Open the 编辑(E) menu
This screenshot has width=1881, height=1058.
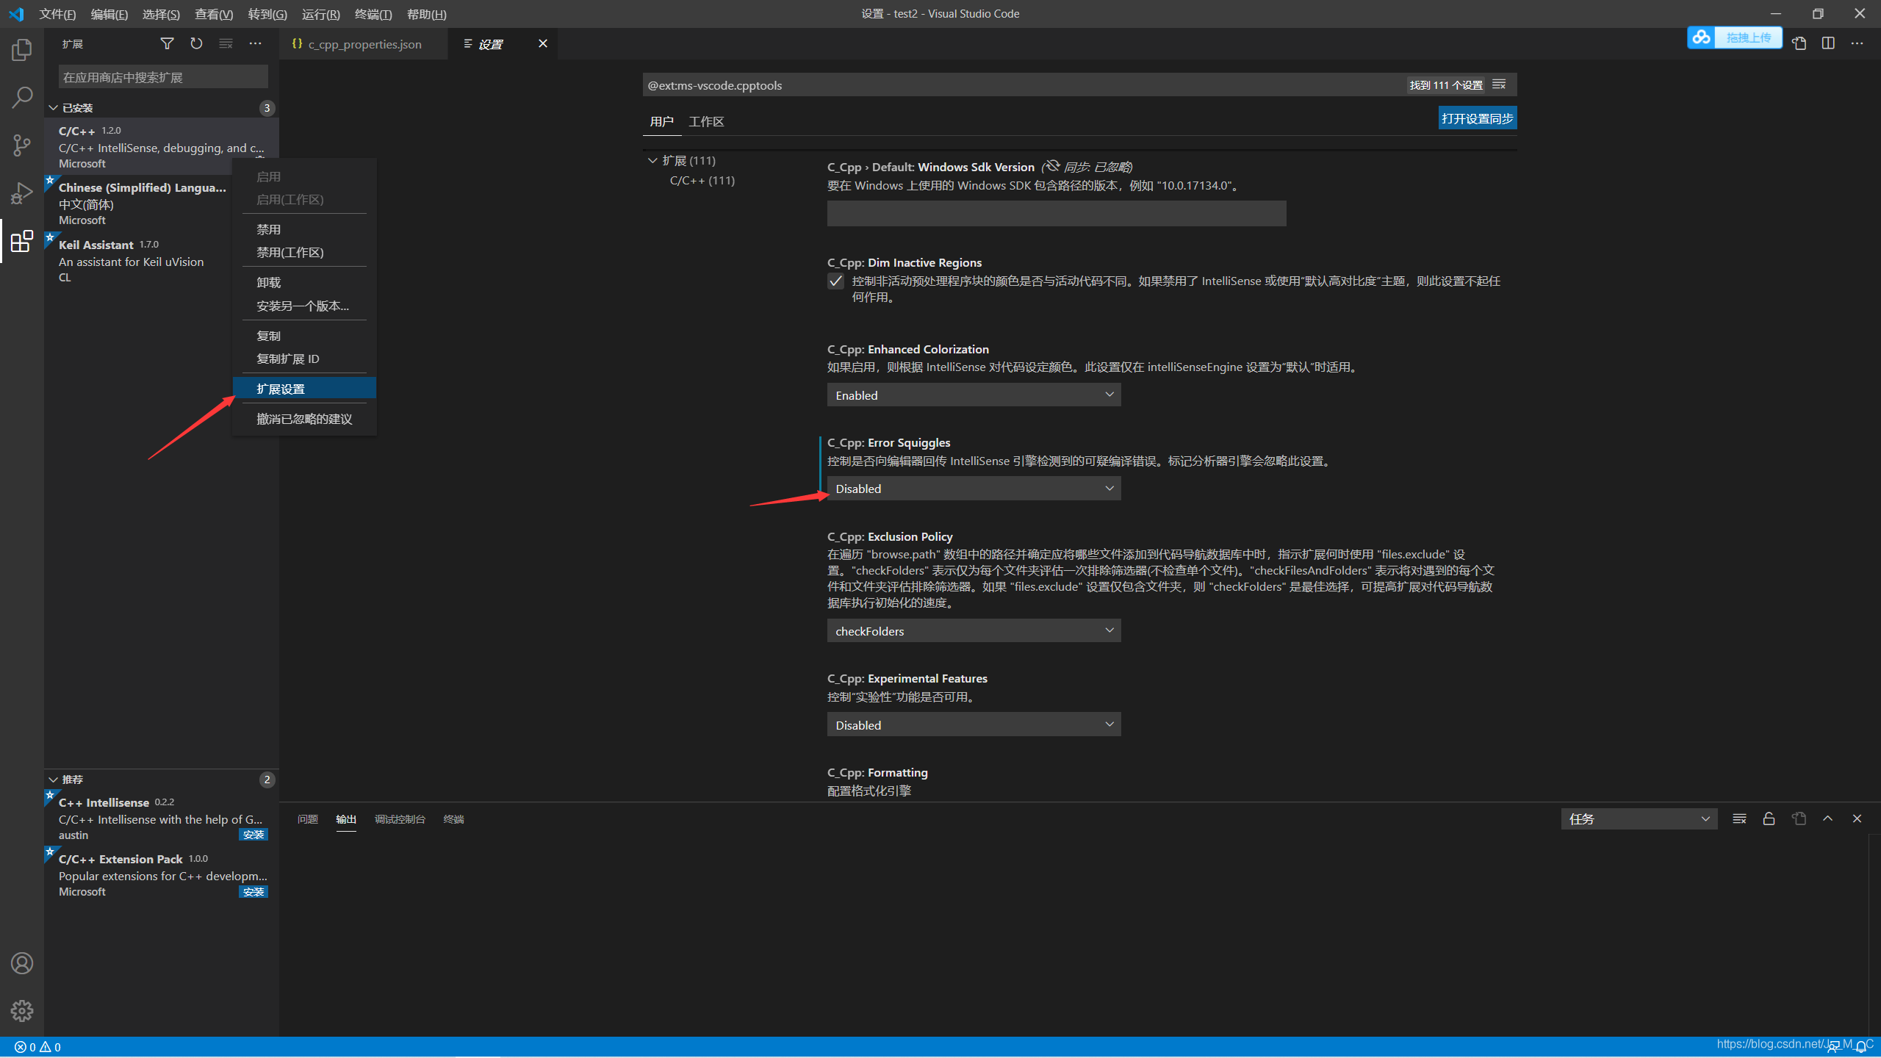pos(109,14)
